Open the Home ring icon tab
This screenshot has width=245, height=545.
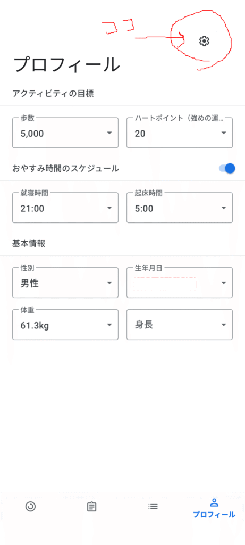click(x=30, y=507)
